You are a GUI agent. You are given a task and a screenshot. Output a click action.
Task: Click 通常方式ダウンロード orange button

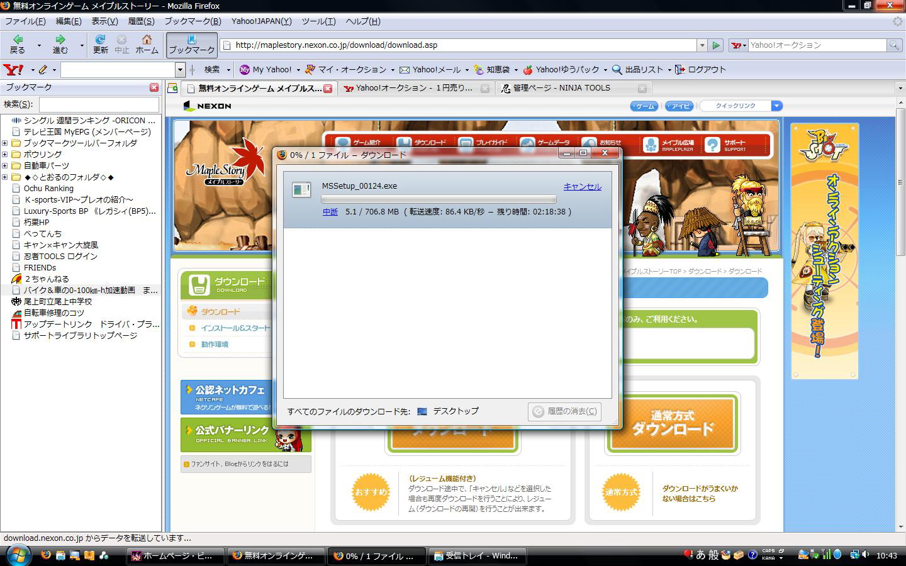point(672,423)
